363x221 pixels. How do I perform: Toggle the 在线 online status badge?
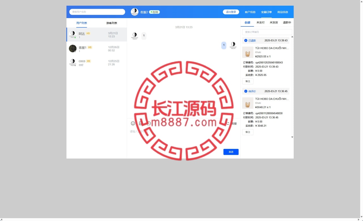click(x=155, y=12)
